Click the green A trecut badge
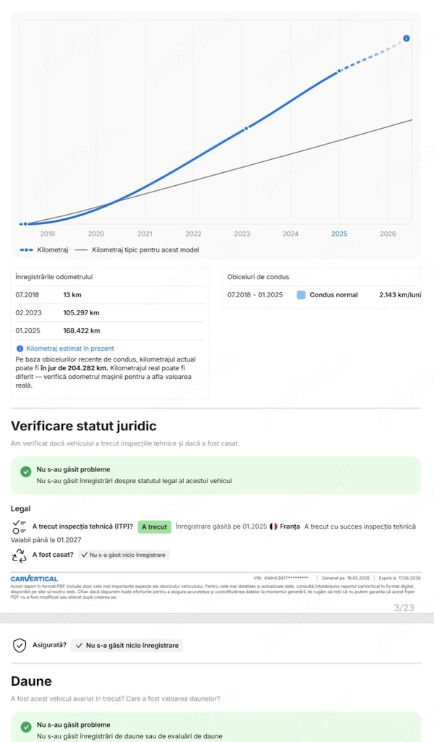 click(x=154, y=526)
